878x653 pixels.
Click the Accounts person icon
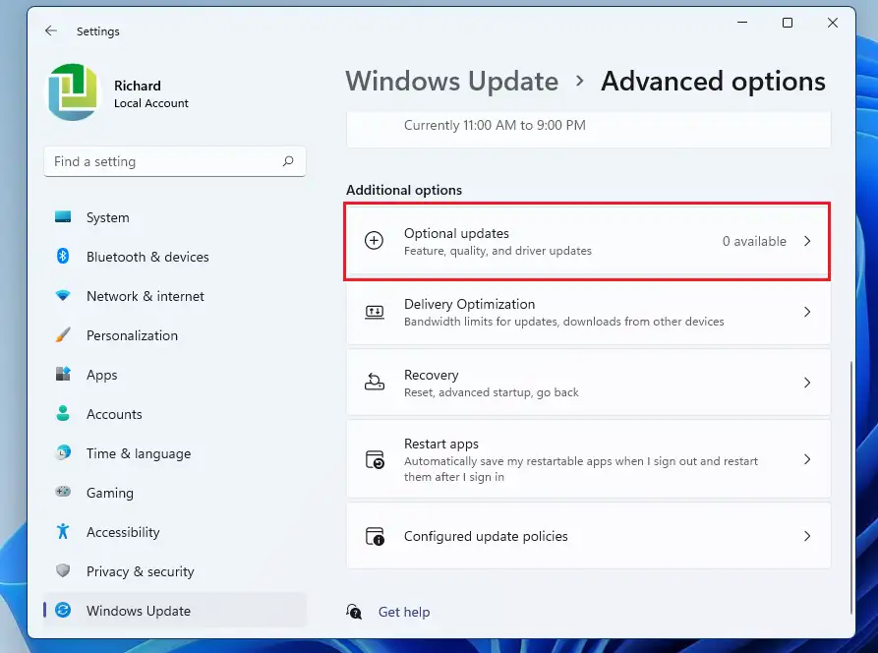pos(63,413)
